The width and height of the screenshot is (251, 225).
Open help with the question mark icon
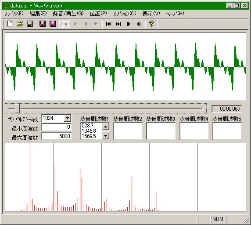coord(151,24)
